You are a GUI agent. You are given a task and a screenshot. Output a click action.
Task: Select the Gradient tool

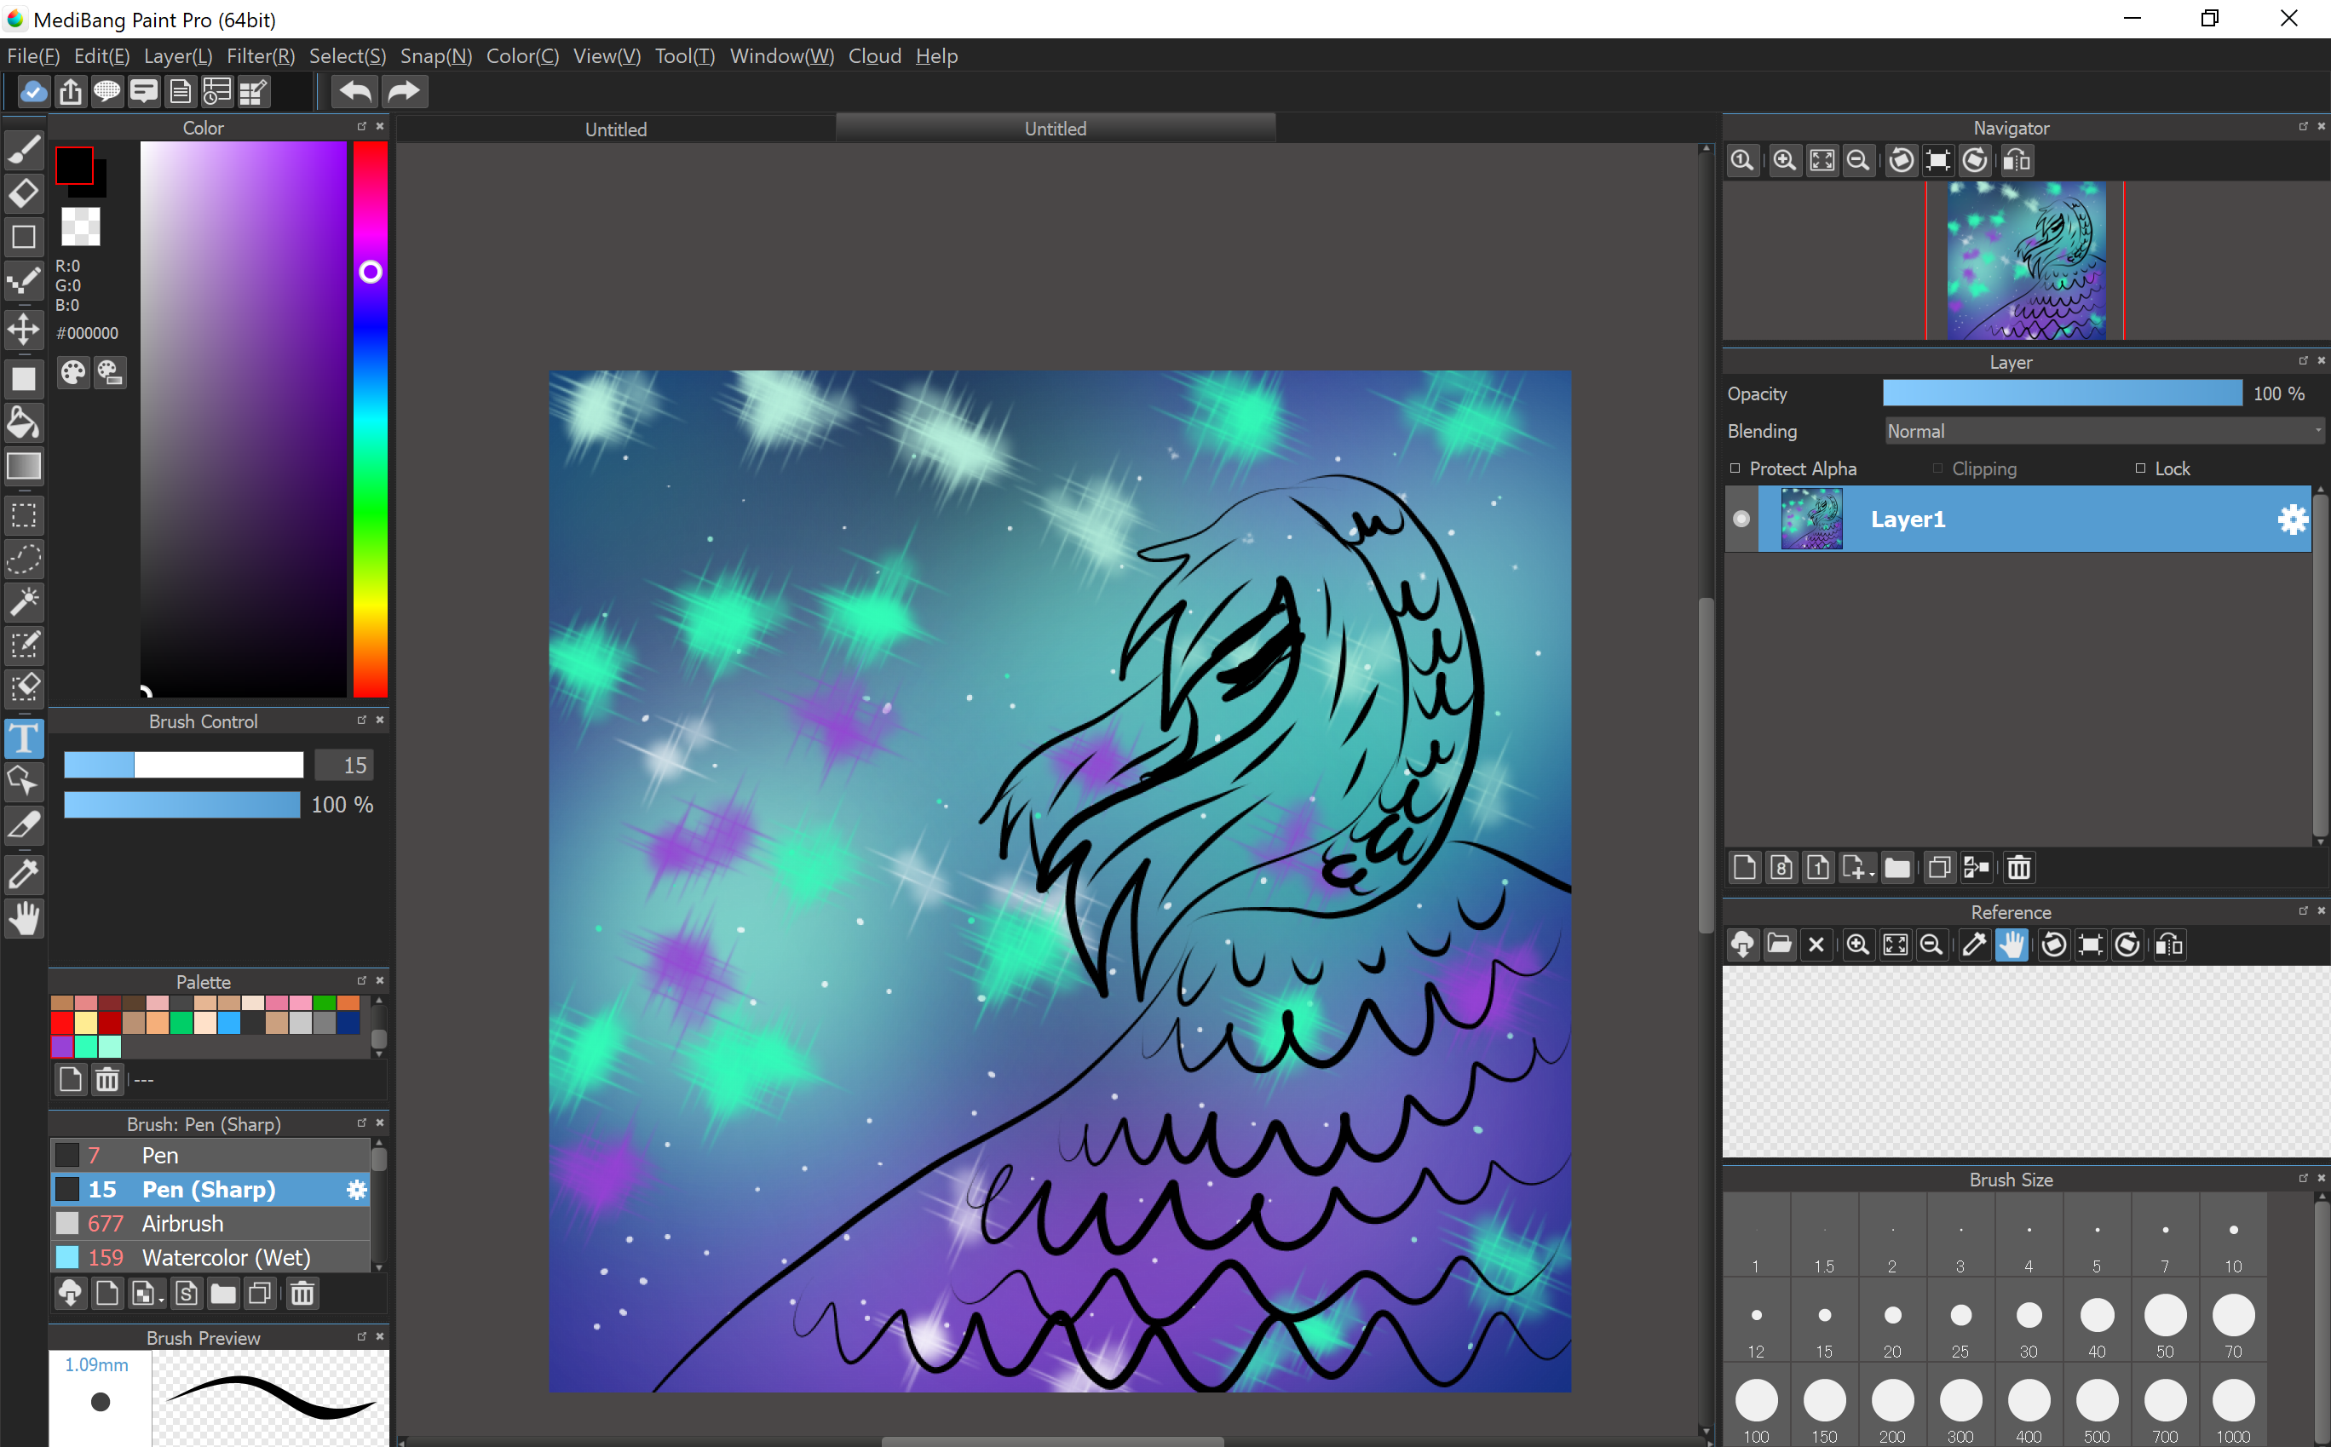(24, 466)
